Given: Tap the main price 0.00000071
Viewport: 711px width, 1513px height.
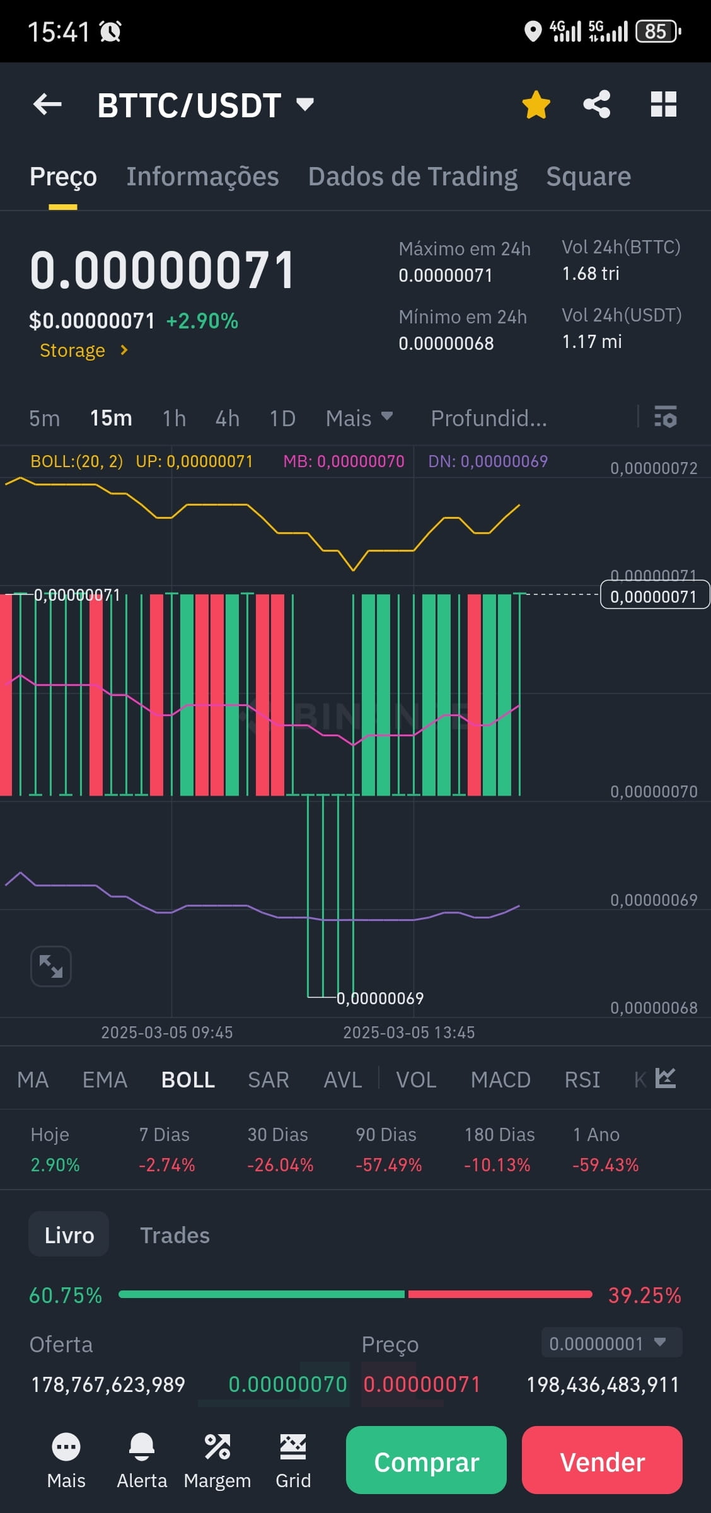Looking at the screenshot, I should pyautogui.click(x=162, y=270).
